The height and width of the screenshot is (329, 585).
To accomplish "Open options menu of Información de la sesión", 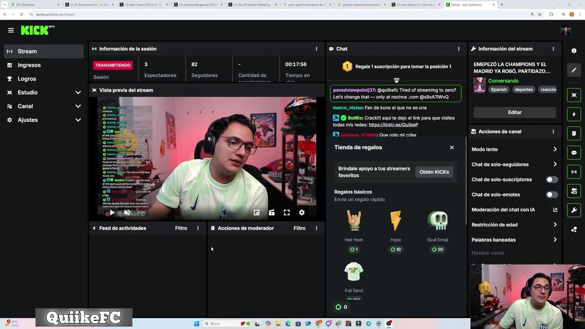I will (x=316, y=49).
